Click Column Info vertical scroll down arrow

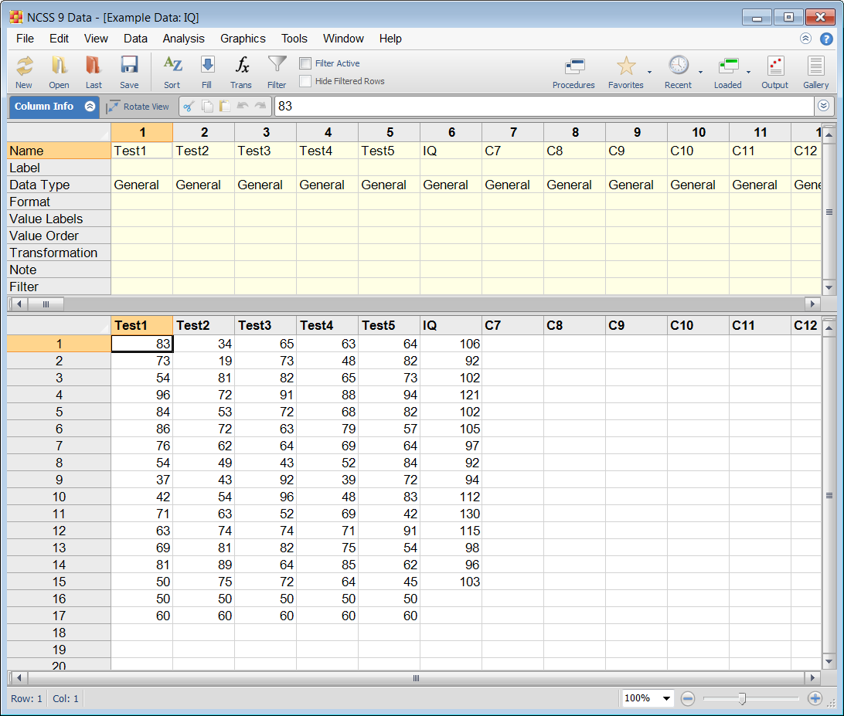coord(829,288)
